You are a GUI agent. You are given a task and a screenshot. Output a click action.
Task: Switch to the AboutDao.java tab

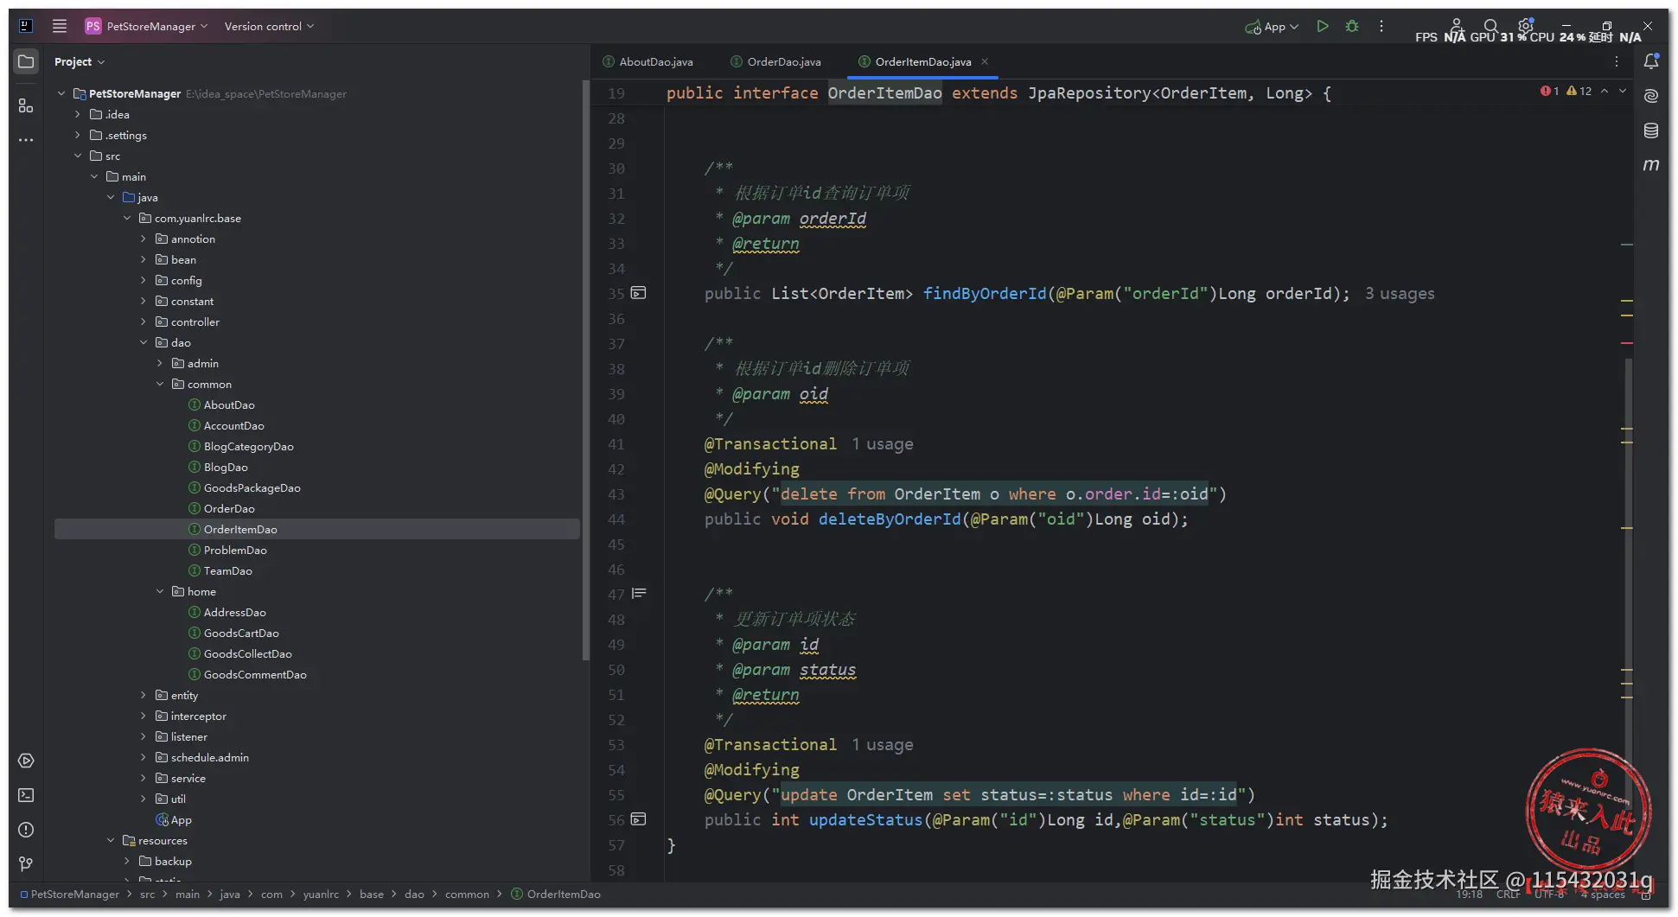648,61
